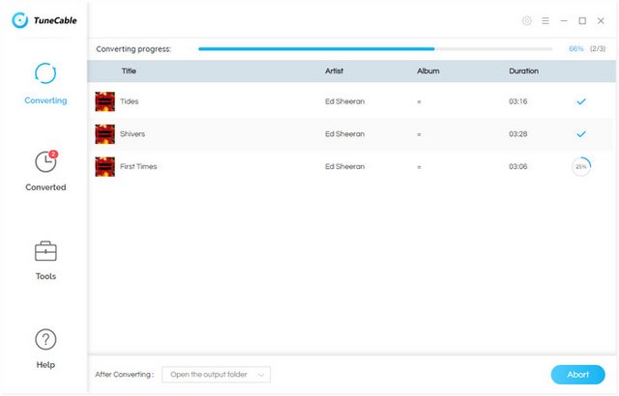This screenshot has height=396, width=619.
Task: Open settings gear icon in title bar
Action: pyautogui.click(x=526, y=21)
